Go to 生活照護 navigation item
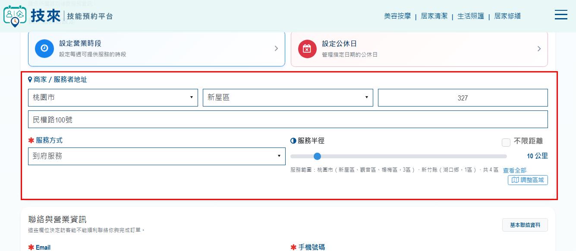This screenshot has width=576, height=251. click(471, 16)
